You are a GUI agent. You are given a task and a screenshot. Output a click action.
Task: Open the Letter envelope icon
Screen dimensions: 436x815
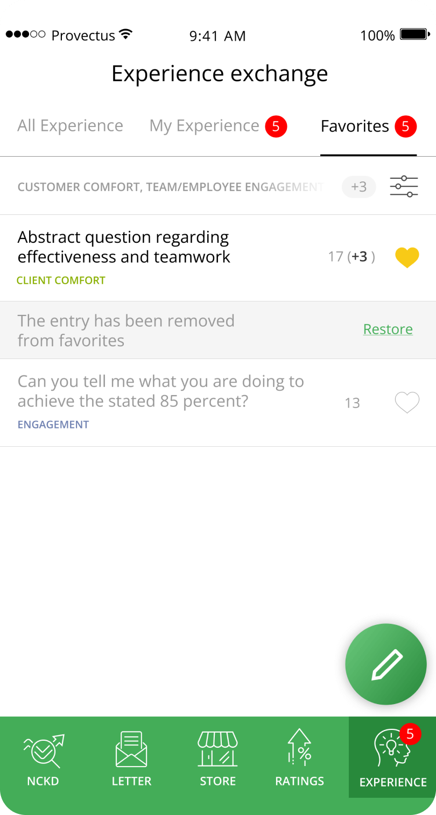point(131,749)
